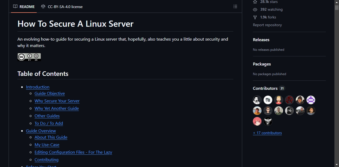Click the No packages published text

(x=270, y=74)
